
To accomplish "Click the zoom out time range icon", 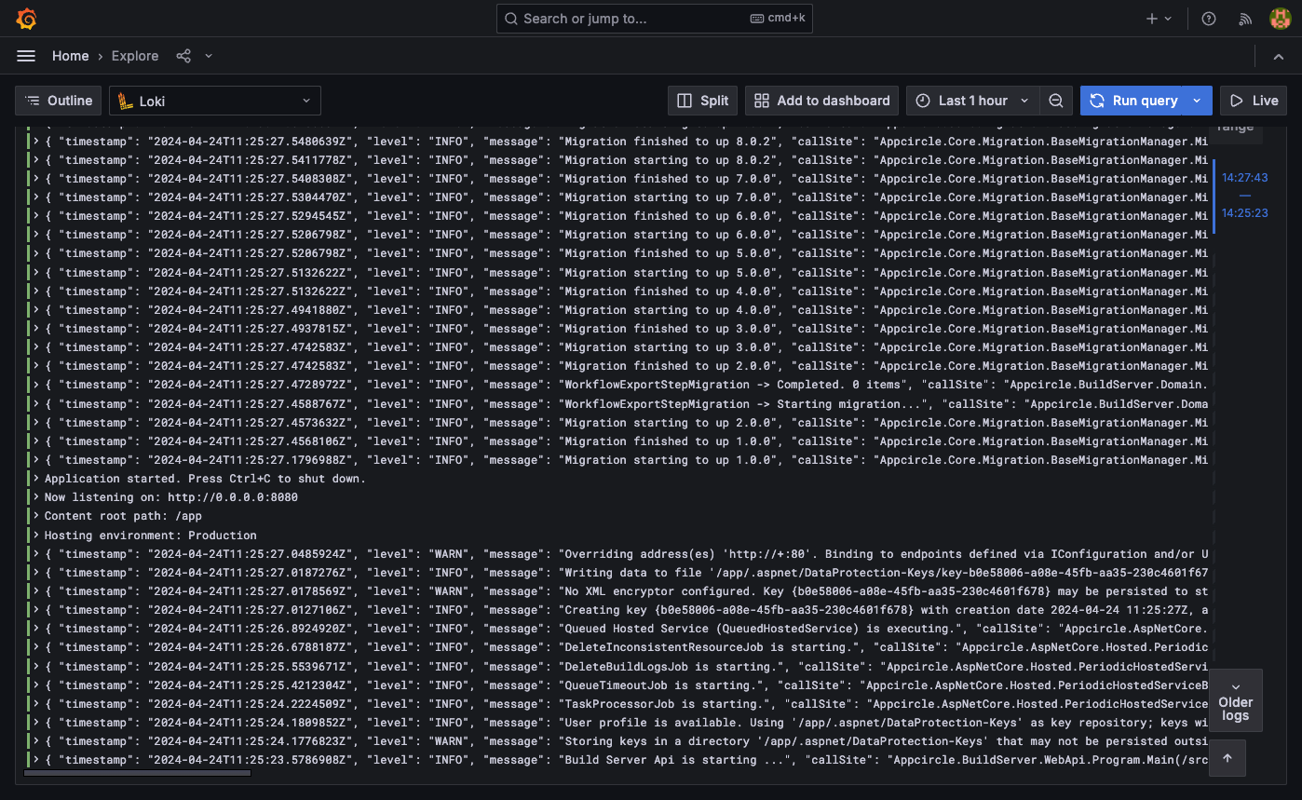I will [x=1056, y=101].
